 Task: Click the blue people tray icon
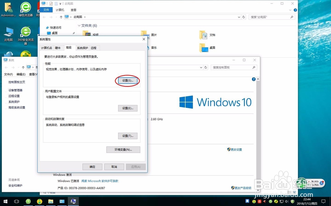coord(247,201)
